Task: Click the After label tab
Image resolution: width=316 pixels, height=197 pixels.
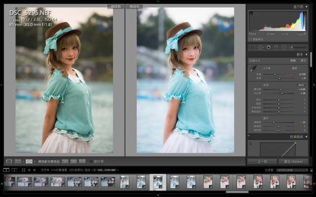Action: pyautogui.click(x=133, y=7)
